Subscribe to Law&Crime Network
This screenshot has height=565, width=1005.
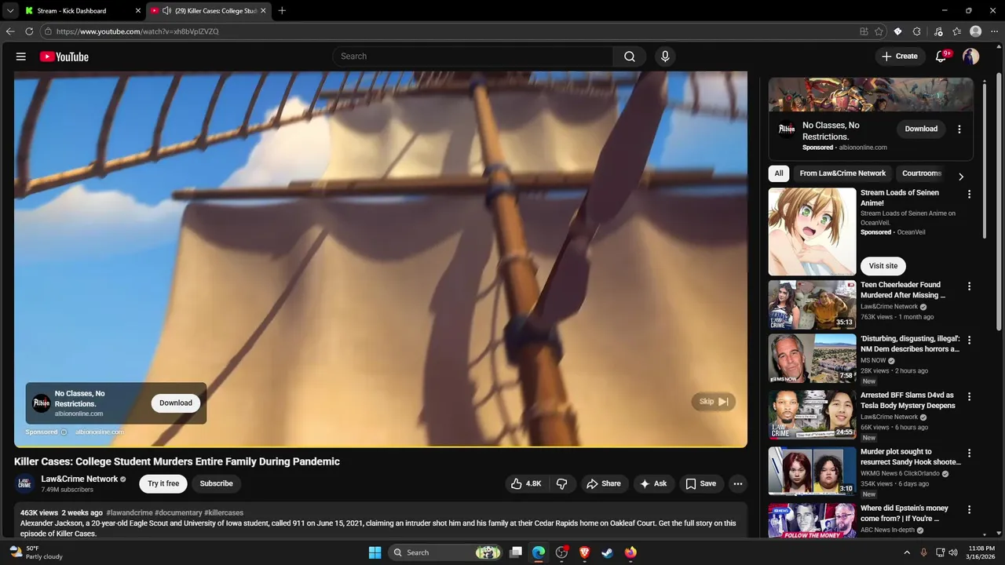tap(216, 483)
